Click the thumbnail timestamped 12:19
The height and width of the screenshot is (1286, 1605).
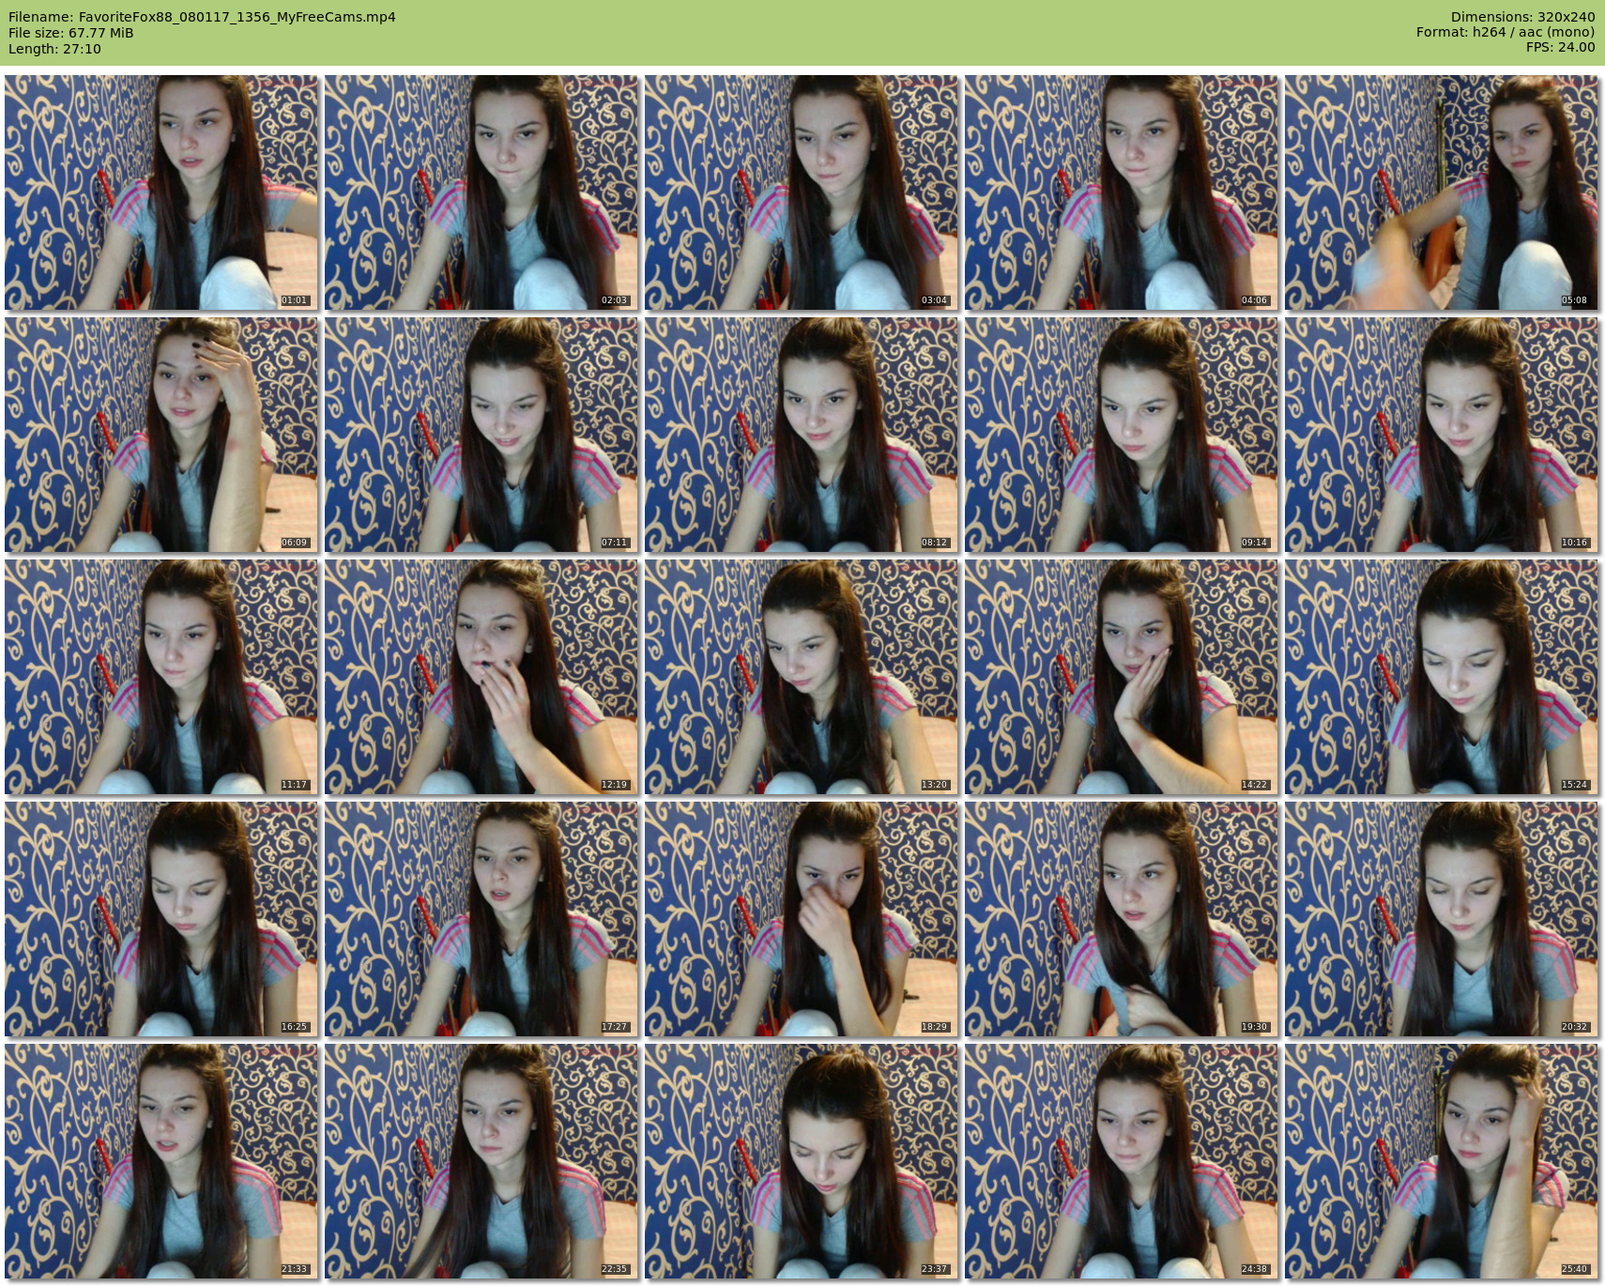click(481, 677)
